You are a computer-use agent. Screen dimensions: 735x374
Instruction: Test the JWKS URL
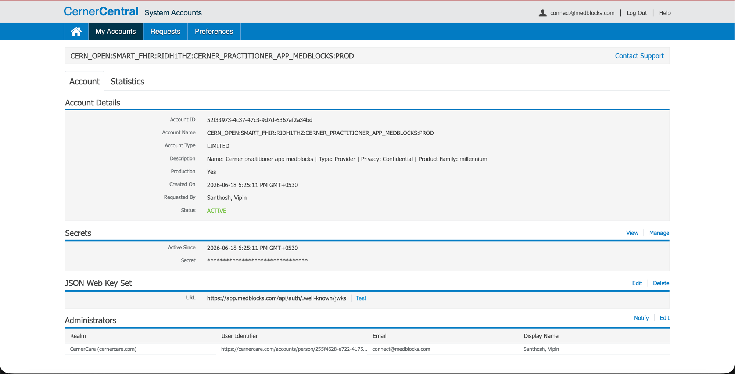[x=361, y=298]
